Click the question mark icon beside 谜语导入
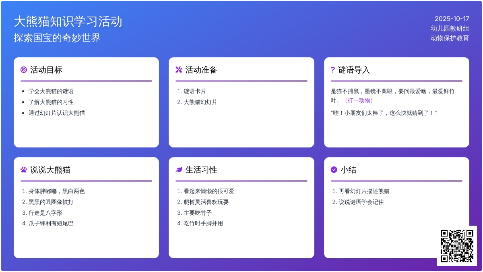This screenshot has height=272, width=483. tap(332, 70)
